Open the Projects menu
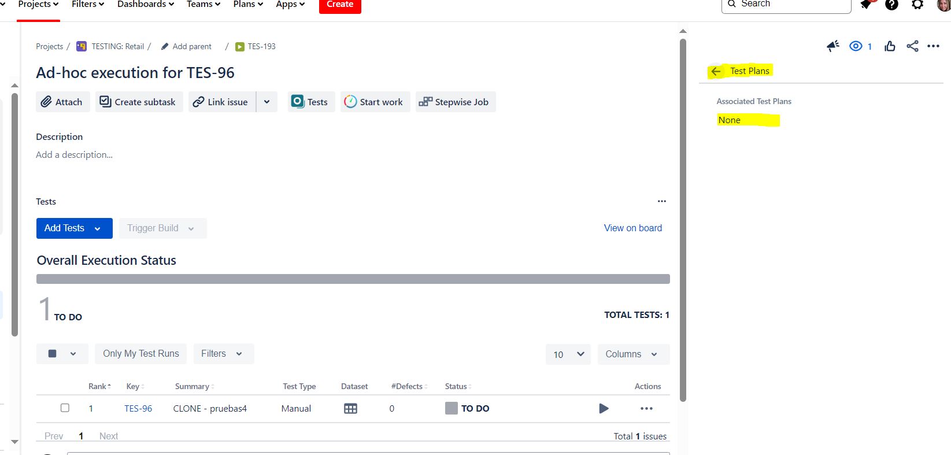This screenshot has height=455, width=951. pos(38,5)
